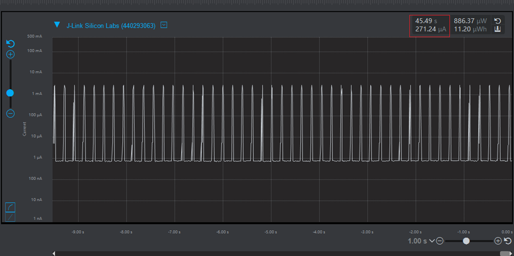Click the -8.00 s time axis label
Screen dimensions: 514x256
[126, 232]
